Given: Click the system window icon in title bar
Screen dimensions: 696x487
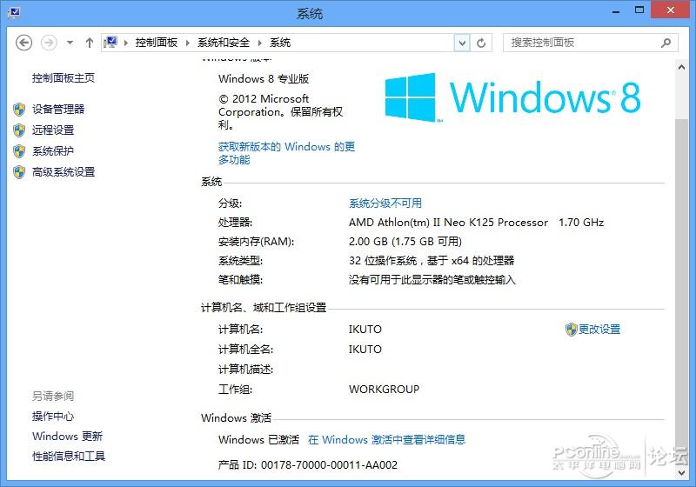Looking at the screenshot, I should point(14,12).
